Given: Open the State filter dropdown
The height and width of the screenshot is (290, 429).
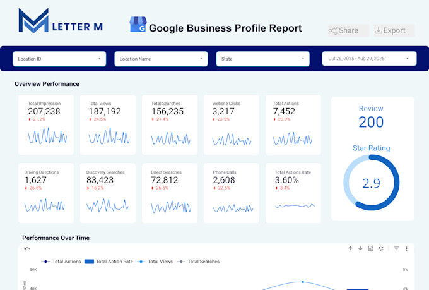Looking at the screenshot, I should tap(263, 59).
